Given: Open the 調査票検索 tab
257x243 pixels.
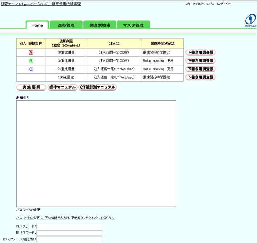Looking at the screenshot, I should click(x=100, y=25).
